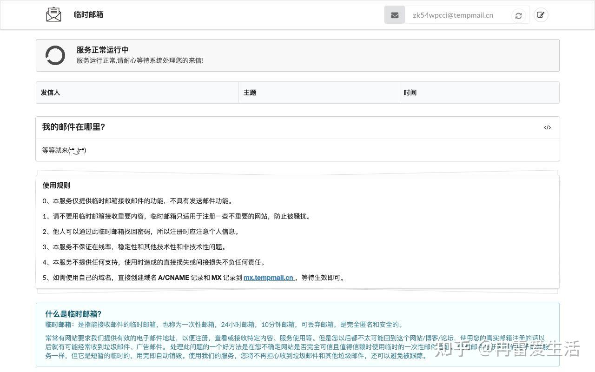Open the 临时邮箱 site title

pos(88,14)
